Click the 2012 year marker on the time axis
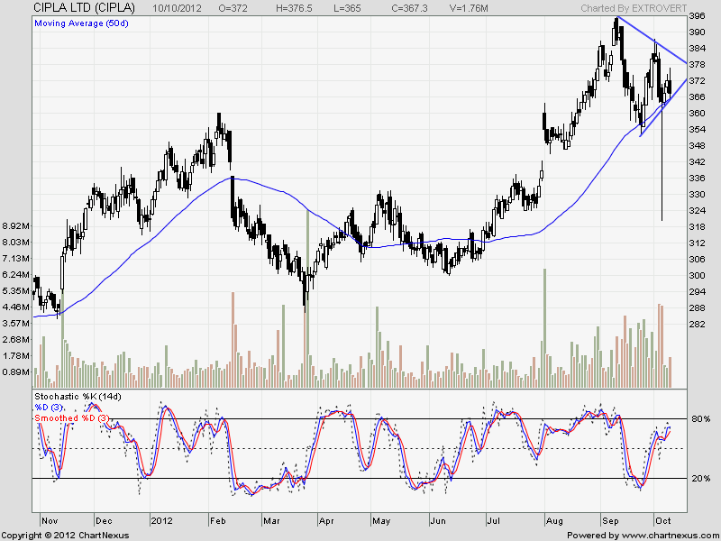The width and height of the screenshot is (721, 541). pyautogui.click(x=162, y=521)
